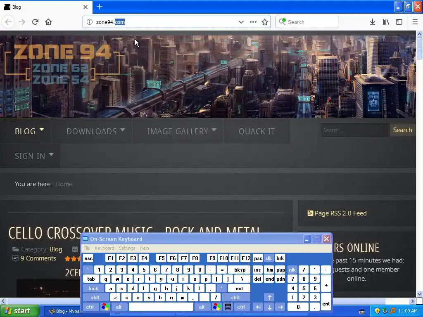Viewport: 423px width, 317px height.
Task: Click the magnifier icon in system tray
Action: pos(392,311)
